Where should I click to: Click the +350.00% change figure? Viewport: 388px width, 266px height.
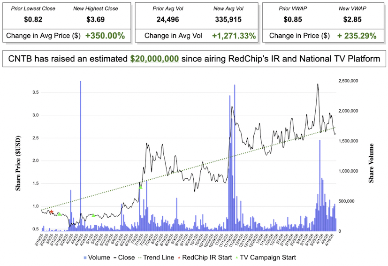(105, 36)
